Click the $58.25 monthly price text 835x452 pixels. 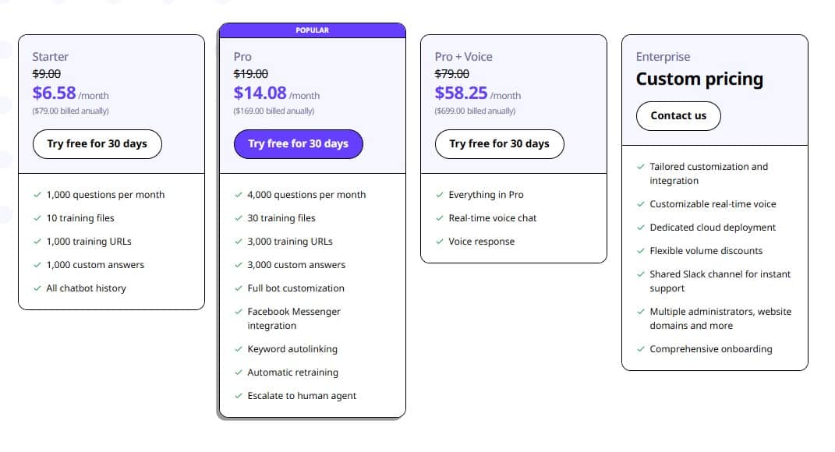(462, 92)
